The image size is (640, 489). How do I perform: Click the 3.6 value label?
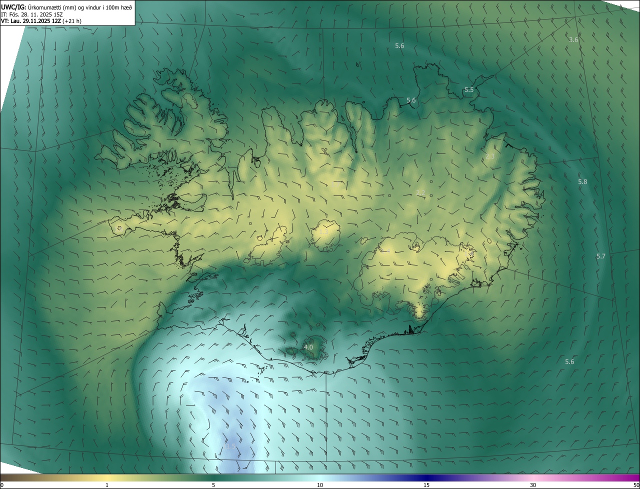point(573,39)
